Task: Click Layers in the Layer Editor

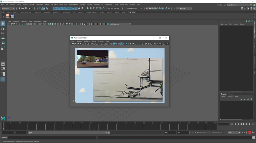Action: [223, 96]
